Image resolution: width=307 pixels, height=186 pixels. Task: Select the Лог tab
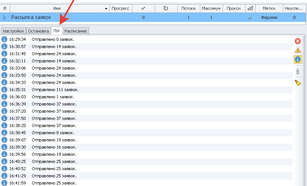57,31
